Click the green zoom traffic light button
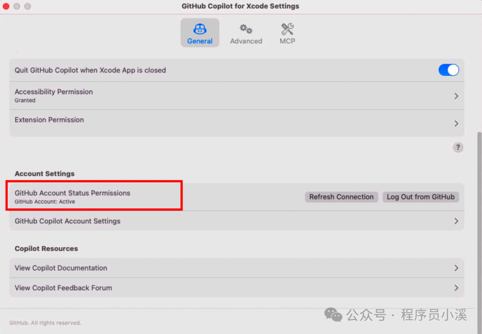 tap(27, 6)
